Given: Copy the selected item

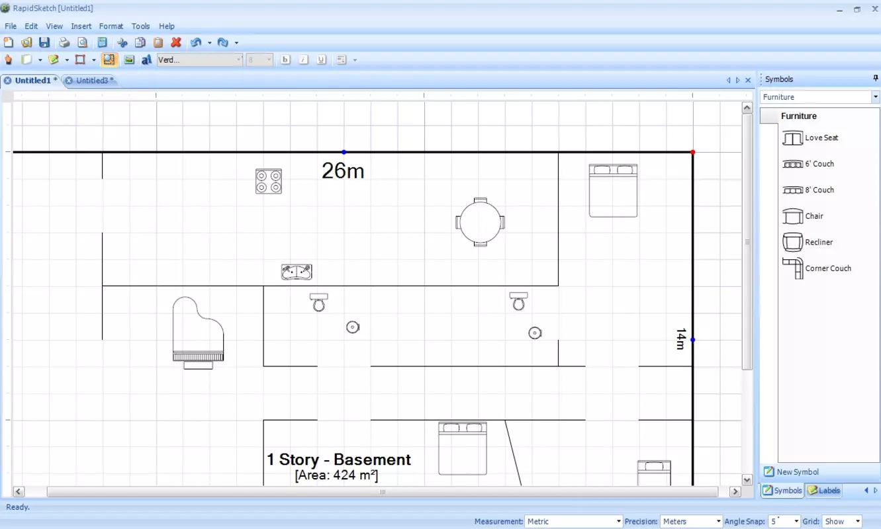Looking at the screenshot, I should [x=140, y=42].
